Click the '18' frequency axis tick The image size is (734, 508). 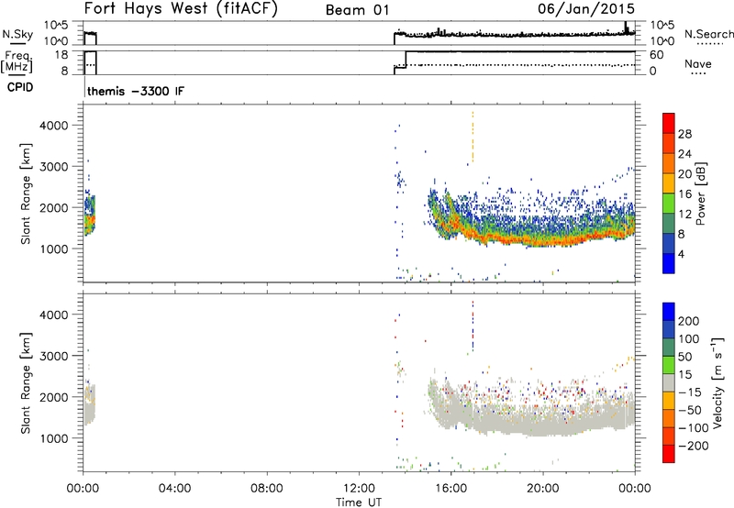coord(61,55)
